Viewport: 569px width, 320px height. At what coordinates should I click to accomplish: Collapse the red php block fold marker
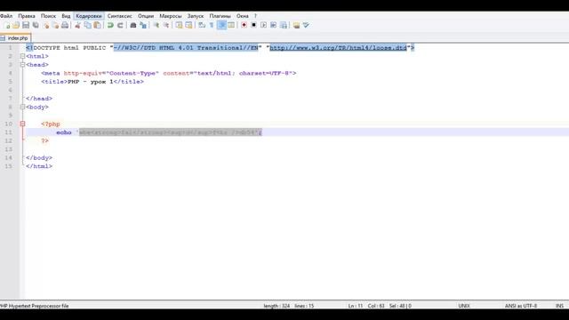[x=22, y=124]
